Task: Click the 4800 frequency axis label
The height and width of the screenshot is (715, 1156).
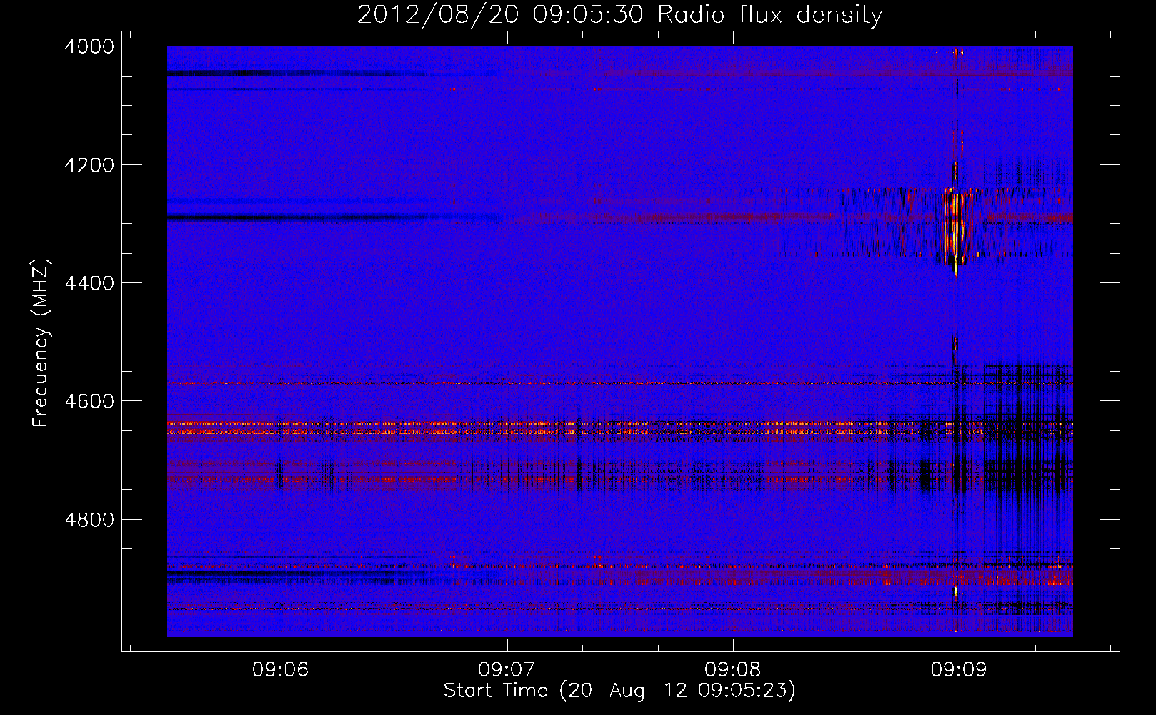Action: [89, 520]
